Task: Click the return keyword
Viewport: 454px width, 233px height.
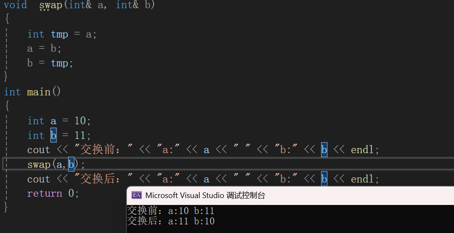Action: click(44, 193)
